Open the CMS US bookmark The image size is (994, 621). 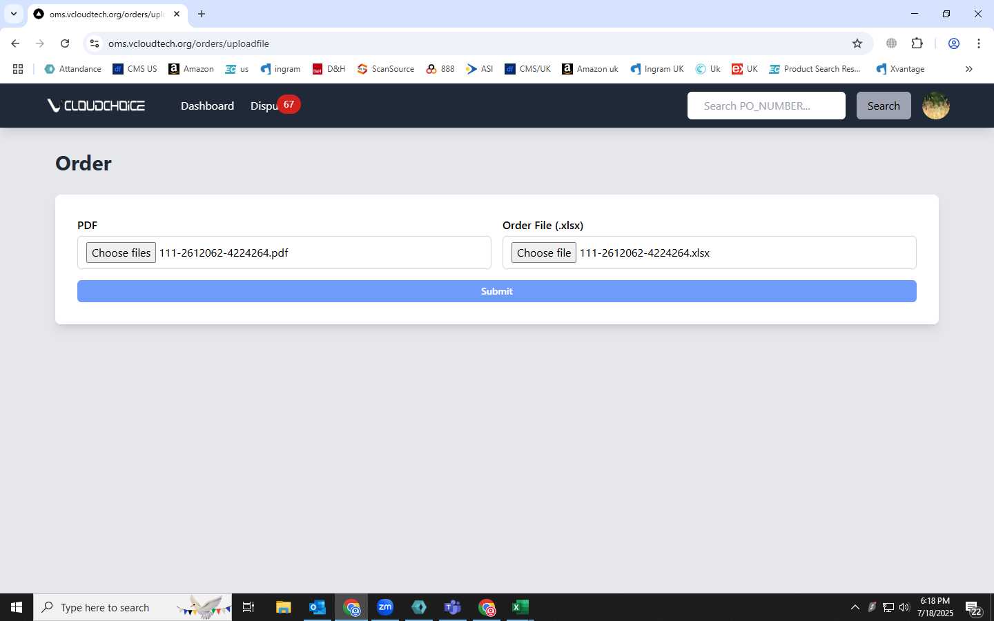point(135,69)
